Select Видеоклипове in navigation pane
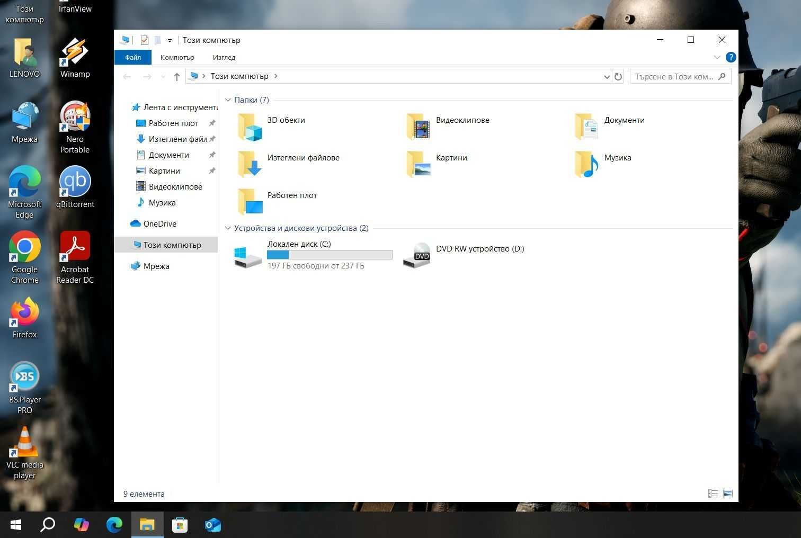Image resolution: width=801 pixels, height=538 pixels. point(170,187)
